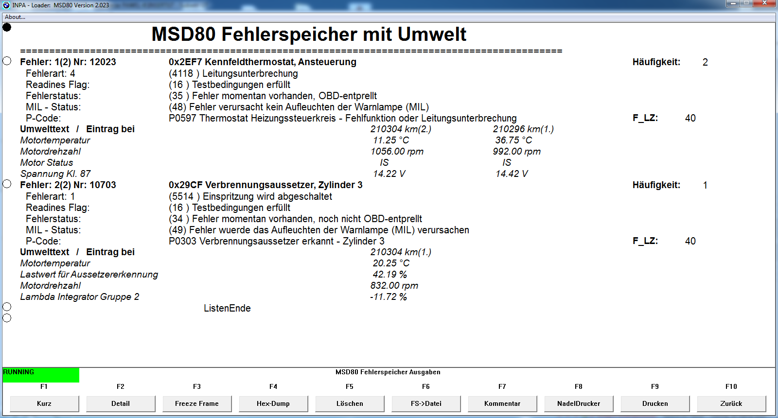The width and height of the screenshot is (778, 418).
Task: Click (49) Fehler wuerde das Aufleuchten text
Action: pyautogui.click(x=319, y=230)
